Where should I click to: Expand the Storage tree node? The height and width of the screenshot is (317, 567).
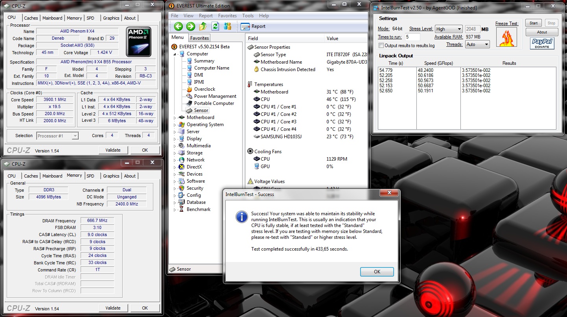point(175,153)
